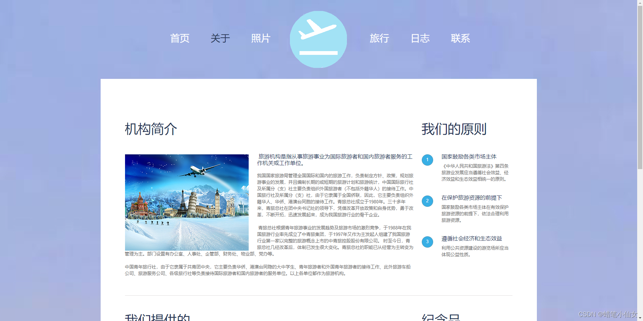Select the numbered circle 1 beside 国家鼓励各类市场主体
This screenshot has width=643, height=321.
click(x=427, y=160)
